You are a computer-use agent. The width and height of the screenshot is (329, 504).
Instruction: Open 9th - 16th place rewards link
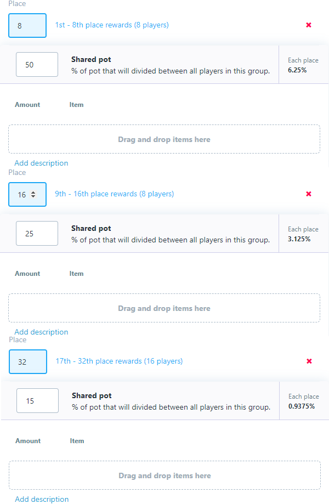[115, 194]
